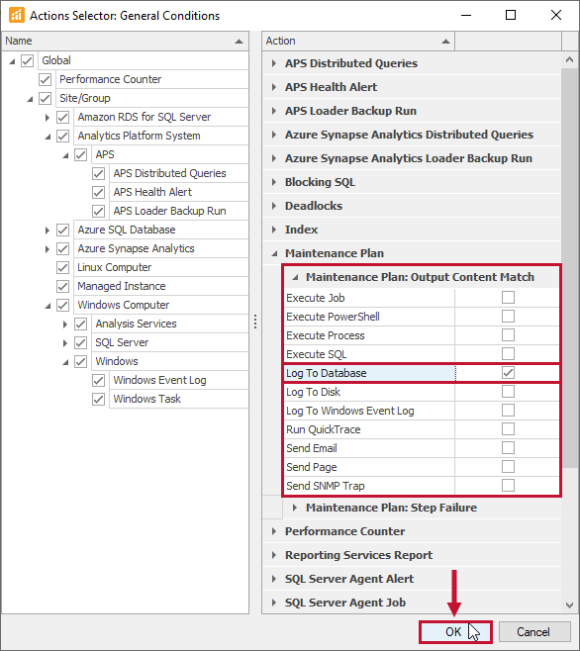Expand the Azure SQL Database node
Viewport: 580px width, 651px height.
coord(48,230)
